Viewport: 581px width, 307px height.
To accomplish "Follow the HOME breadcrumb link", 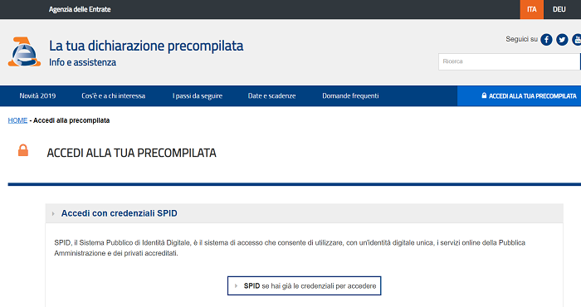I will (x=17, y=120).
